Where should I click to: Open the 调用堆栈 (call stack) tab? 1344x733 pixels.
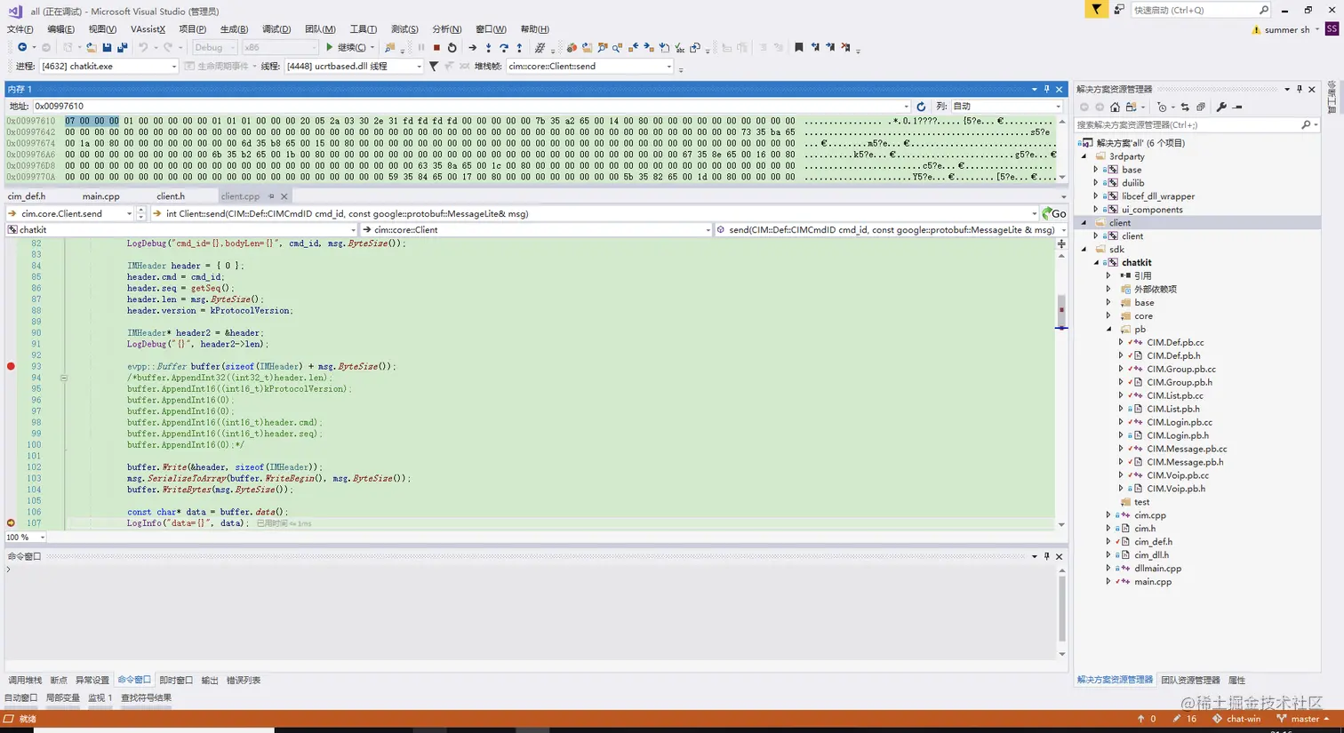(x=25, y=681)
